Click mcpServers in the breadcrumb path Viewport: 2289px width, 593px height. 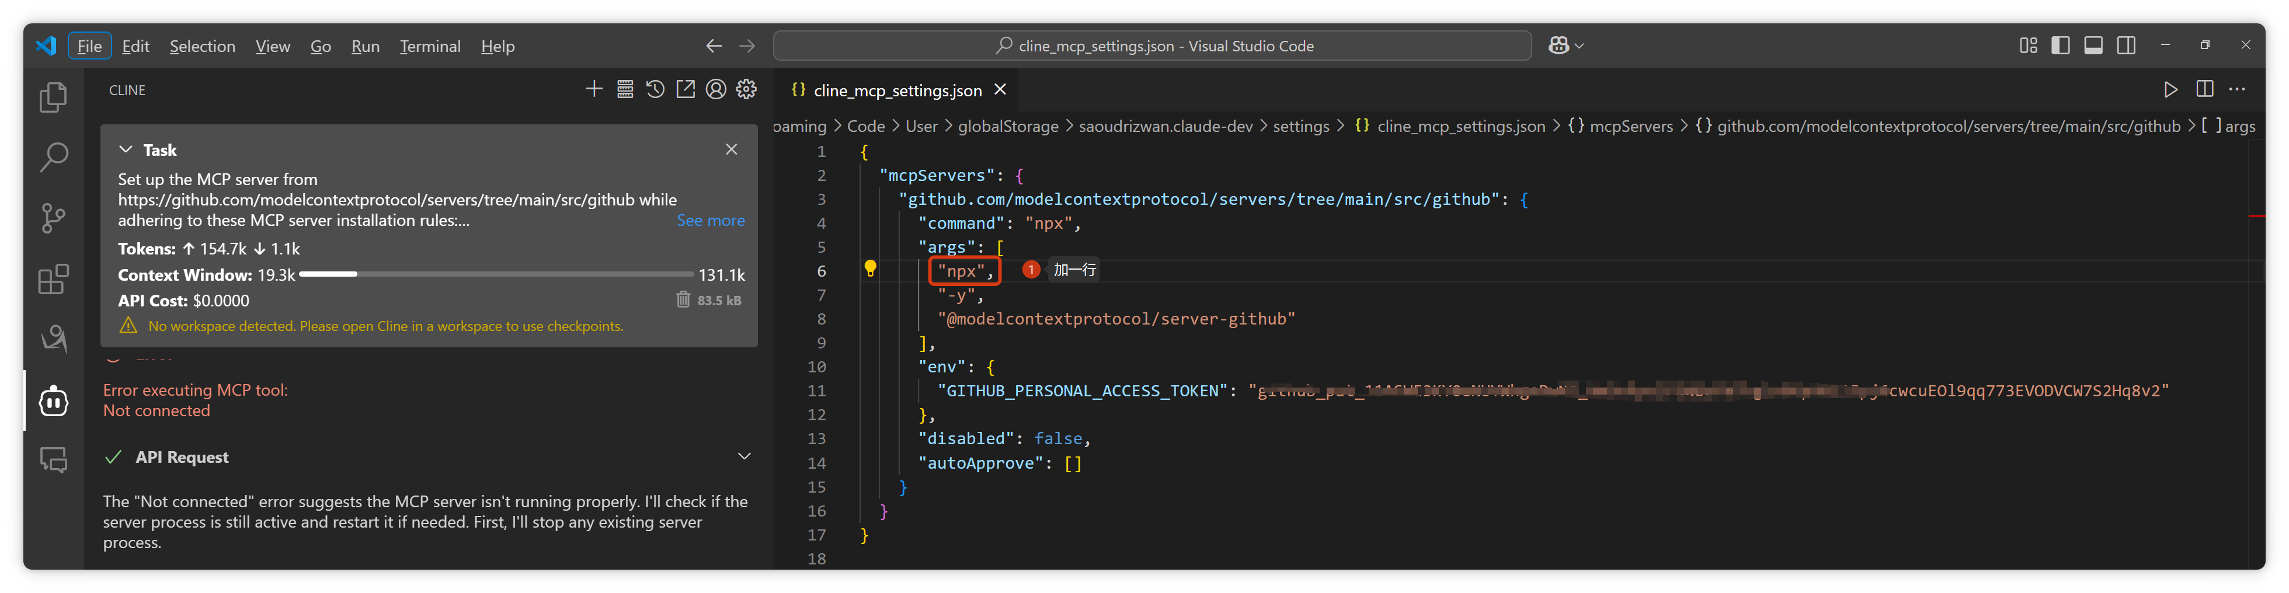point(1630,126)
